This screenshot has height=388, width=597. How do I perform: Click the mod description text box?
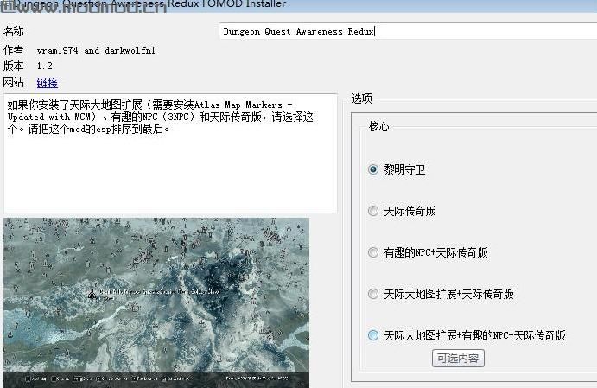coord(170,154)
